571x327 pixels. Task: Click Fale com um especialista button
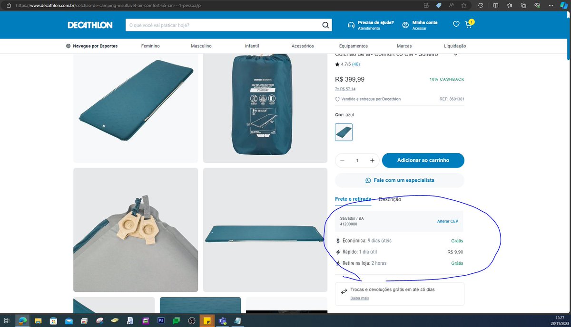pos(400,180)
